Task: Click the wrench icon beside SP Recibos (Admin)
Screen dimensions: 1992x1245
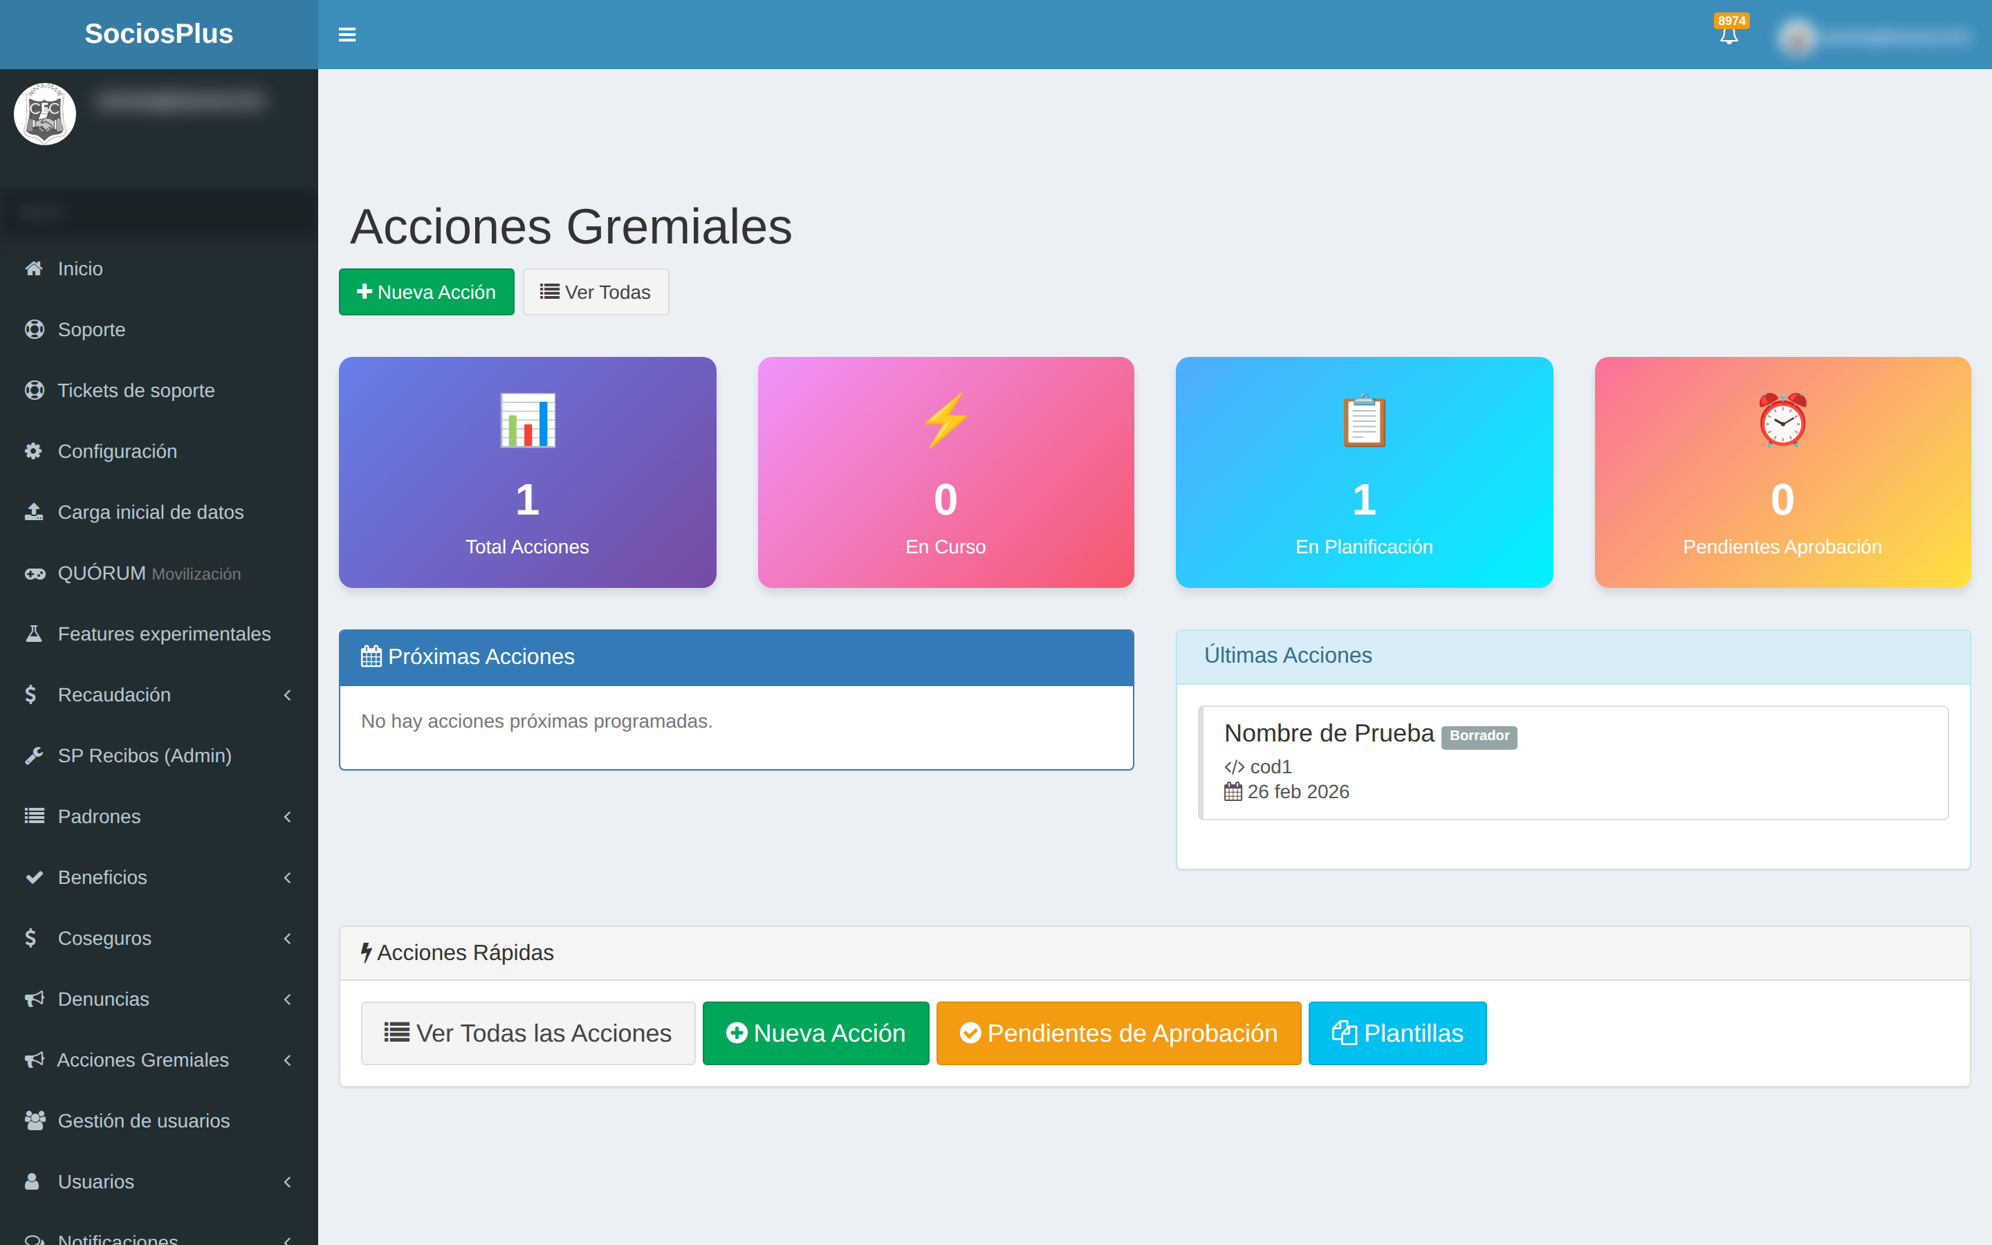Action: pyautogui.click(x=34, y=756)
